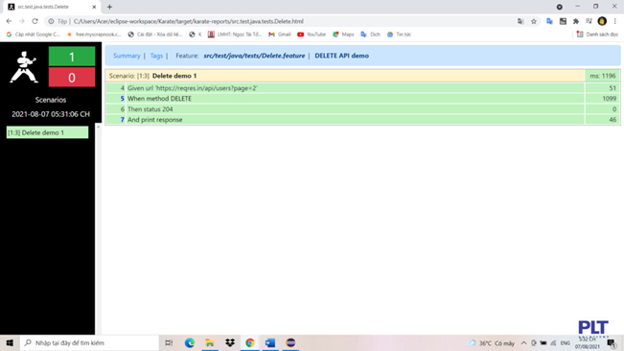The height and width of the screenshot is (351, 624).
Task: Open the Eclipse icon in the taskbar
Action: tap(290, 342)
